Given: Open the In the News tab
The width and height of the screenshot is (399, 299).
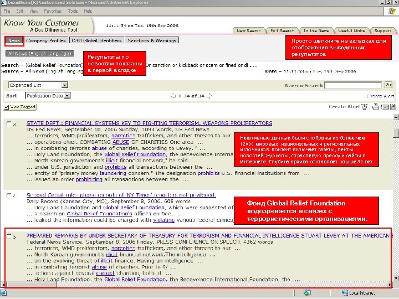Looking at the screenshot, I should (x=316, y=30).
